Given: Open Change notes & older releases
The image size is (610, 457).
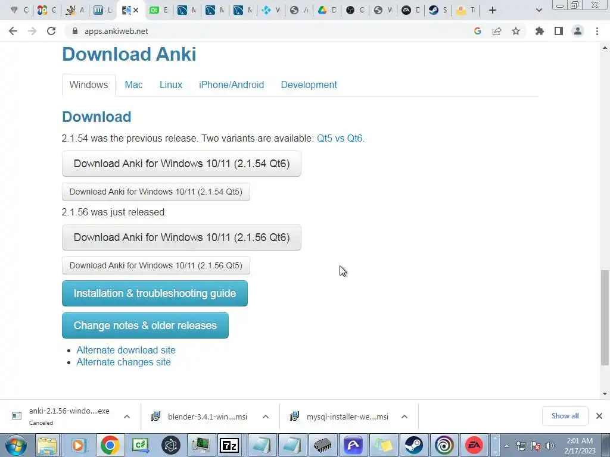Looking at the screenshot, I should point(145,325).
